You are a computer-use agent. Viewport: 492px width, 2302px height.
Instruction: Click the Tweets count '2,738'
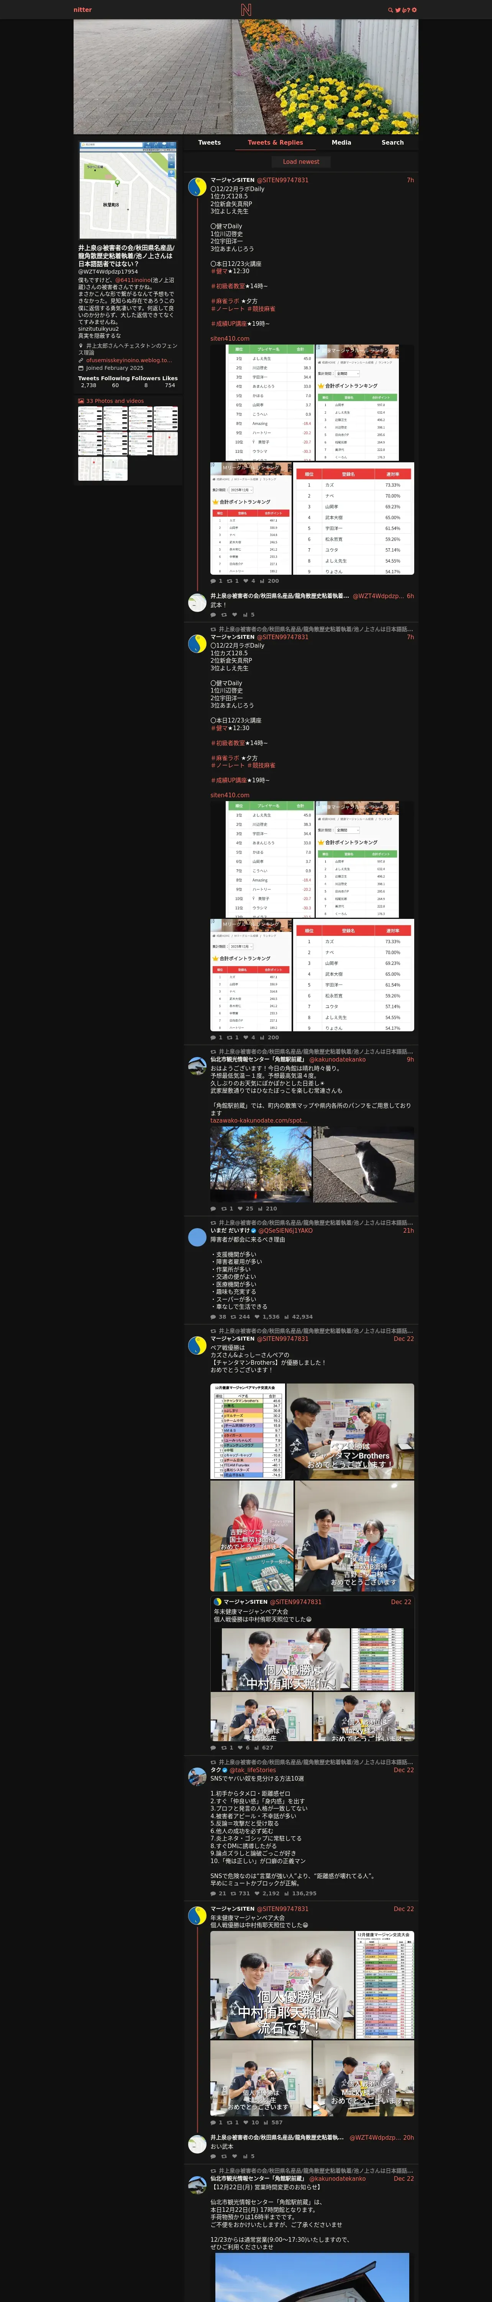89,385
